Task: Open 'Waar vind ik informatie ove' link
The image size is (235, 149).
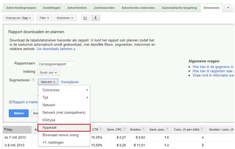Action: point(213,75)
